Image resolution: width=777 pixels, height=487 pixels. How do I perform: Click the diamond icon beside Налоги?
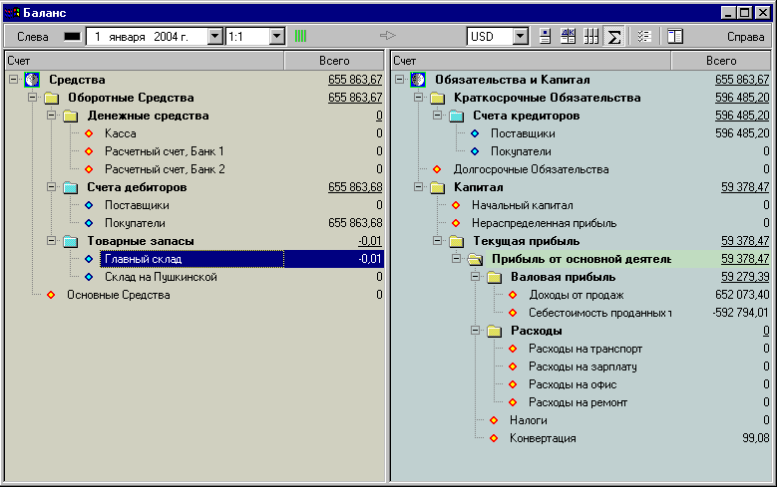[x=494, y=420]
